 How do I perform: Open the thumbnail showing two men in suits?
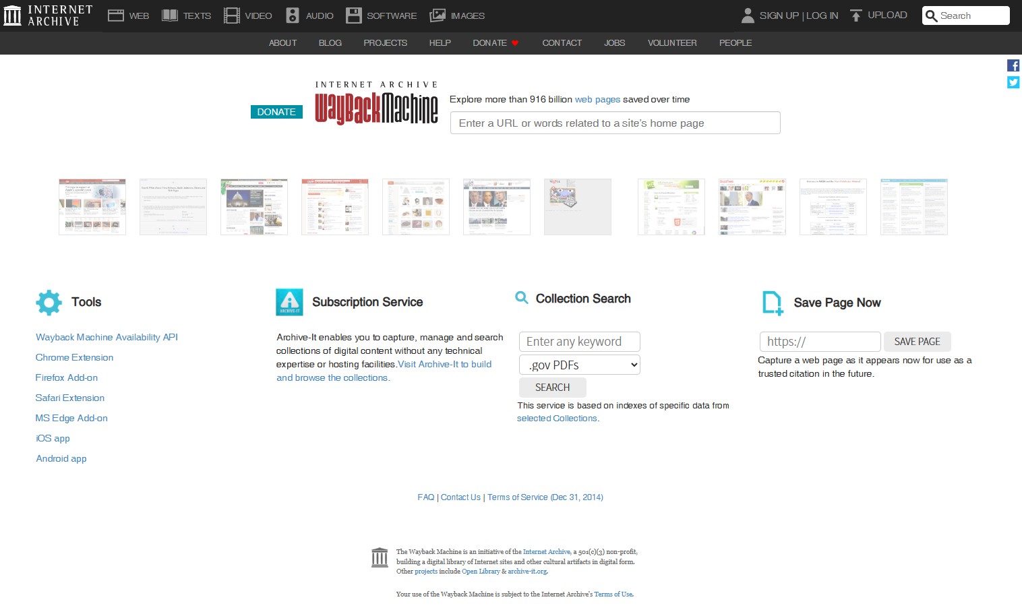coord(497,207)
